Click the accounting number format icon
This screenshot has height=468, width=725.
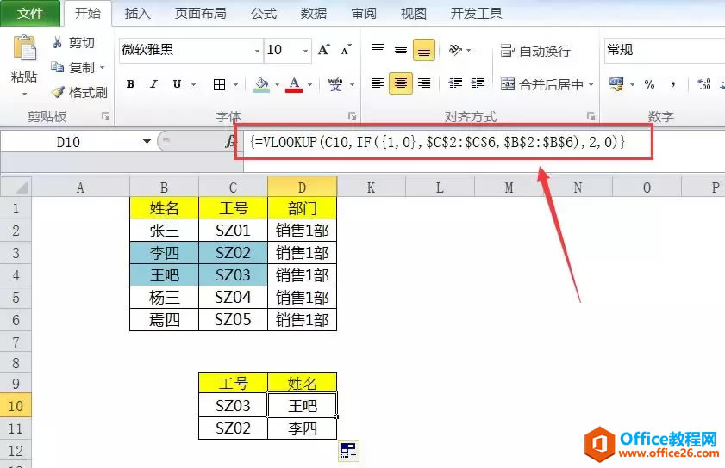(x=616, y=84)
